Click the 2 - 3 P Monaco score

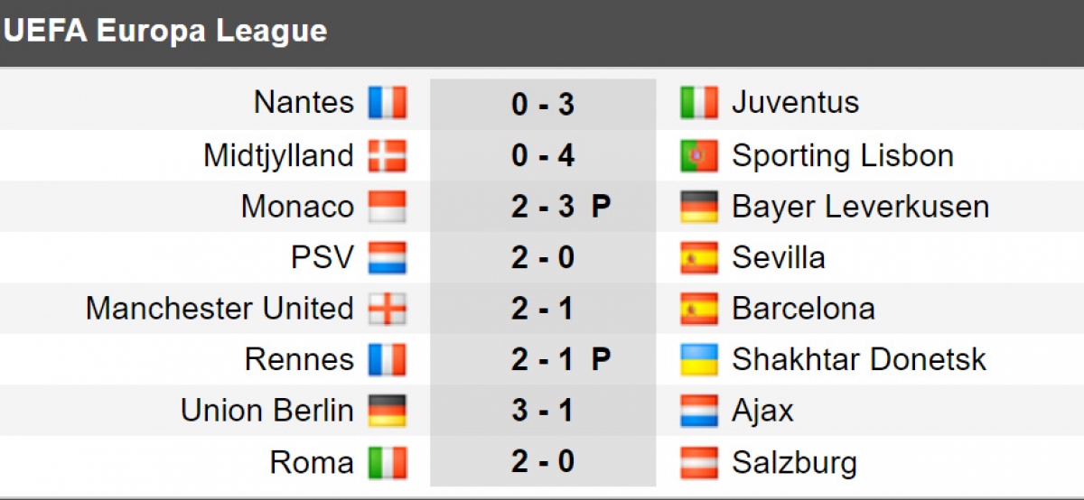tap(560, 207)
